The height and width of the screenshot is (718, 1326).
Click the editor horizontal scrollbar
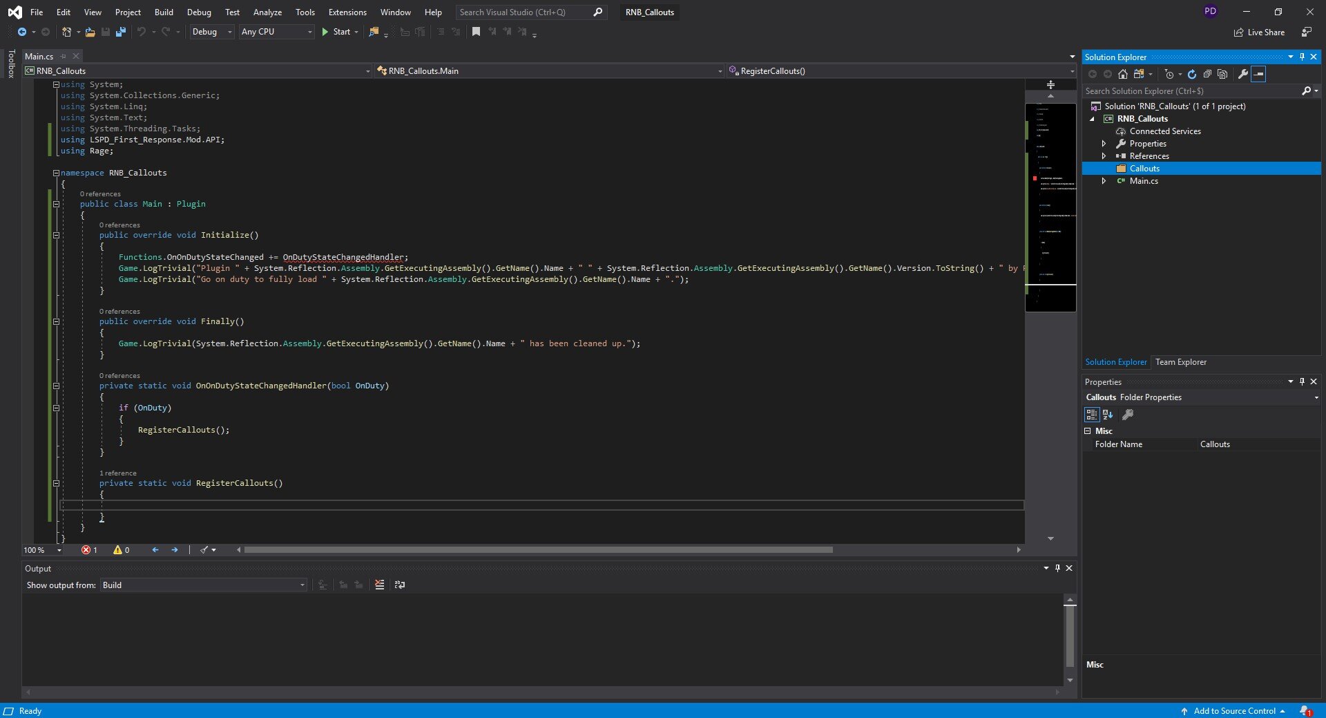538,550
